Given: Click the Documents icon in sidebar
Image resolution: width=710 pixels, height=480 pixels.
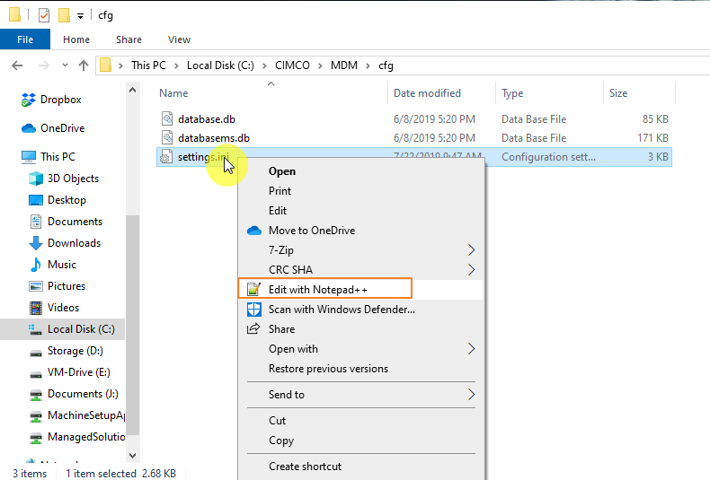Looking at the screenshot, I should [36, 222].
